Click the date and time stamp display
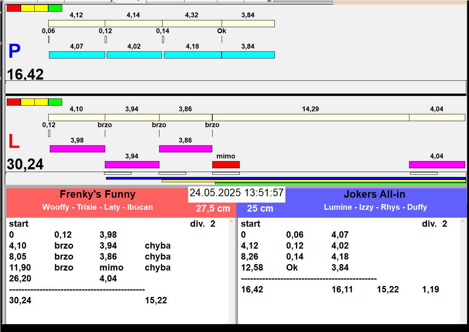Image resolution: width=469 pixels, height=332 pixels. (236, 193)
